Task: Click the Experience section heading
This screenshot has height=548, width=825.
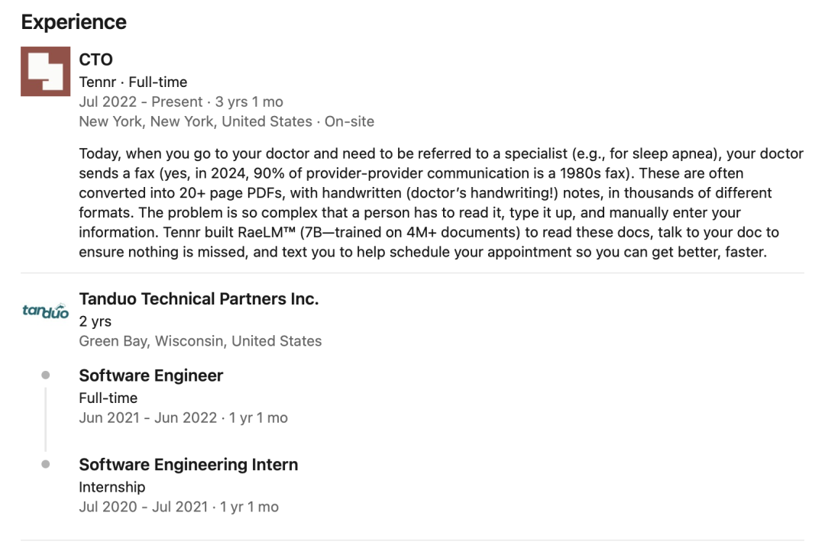Action: (73, 22)
